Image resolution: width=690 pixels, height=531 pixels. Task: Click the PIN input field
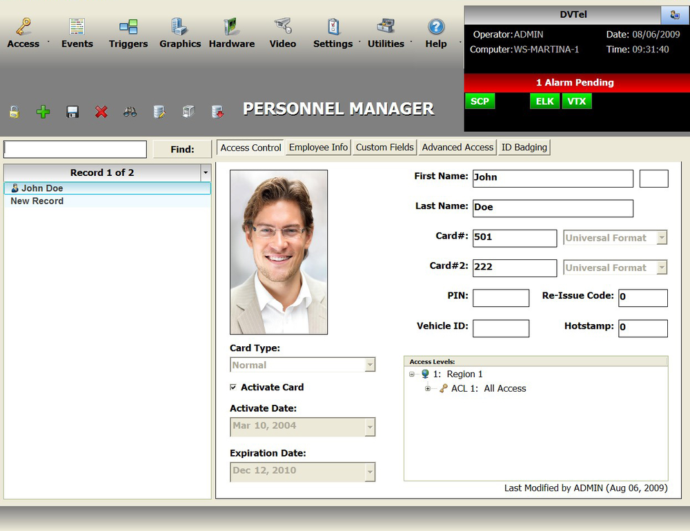(x=500, y=298)
